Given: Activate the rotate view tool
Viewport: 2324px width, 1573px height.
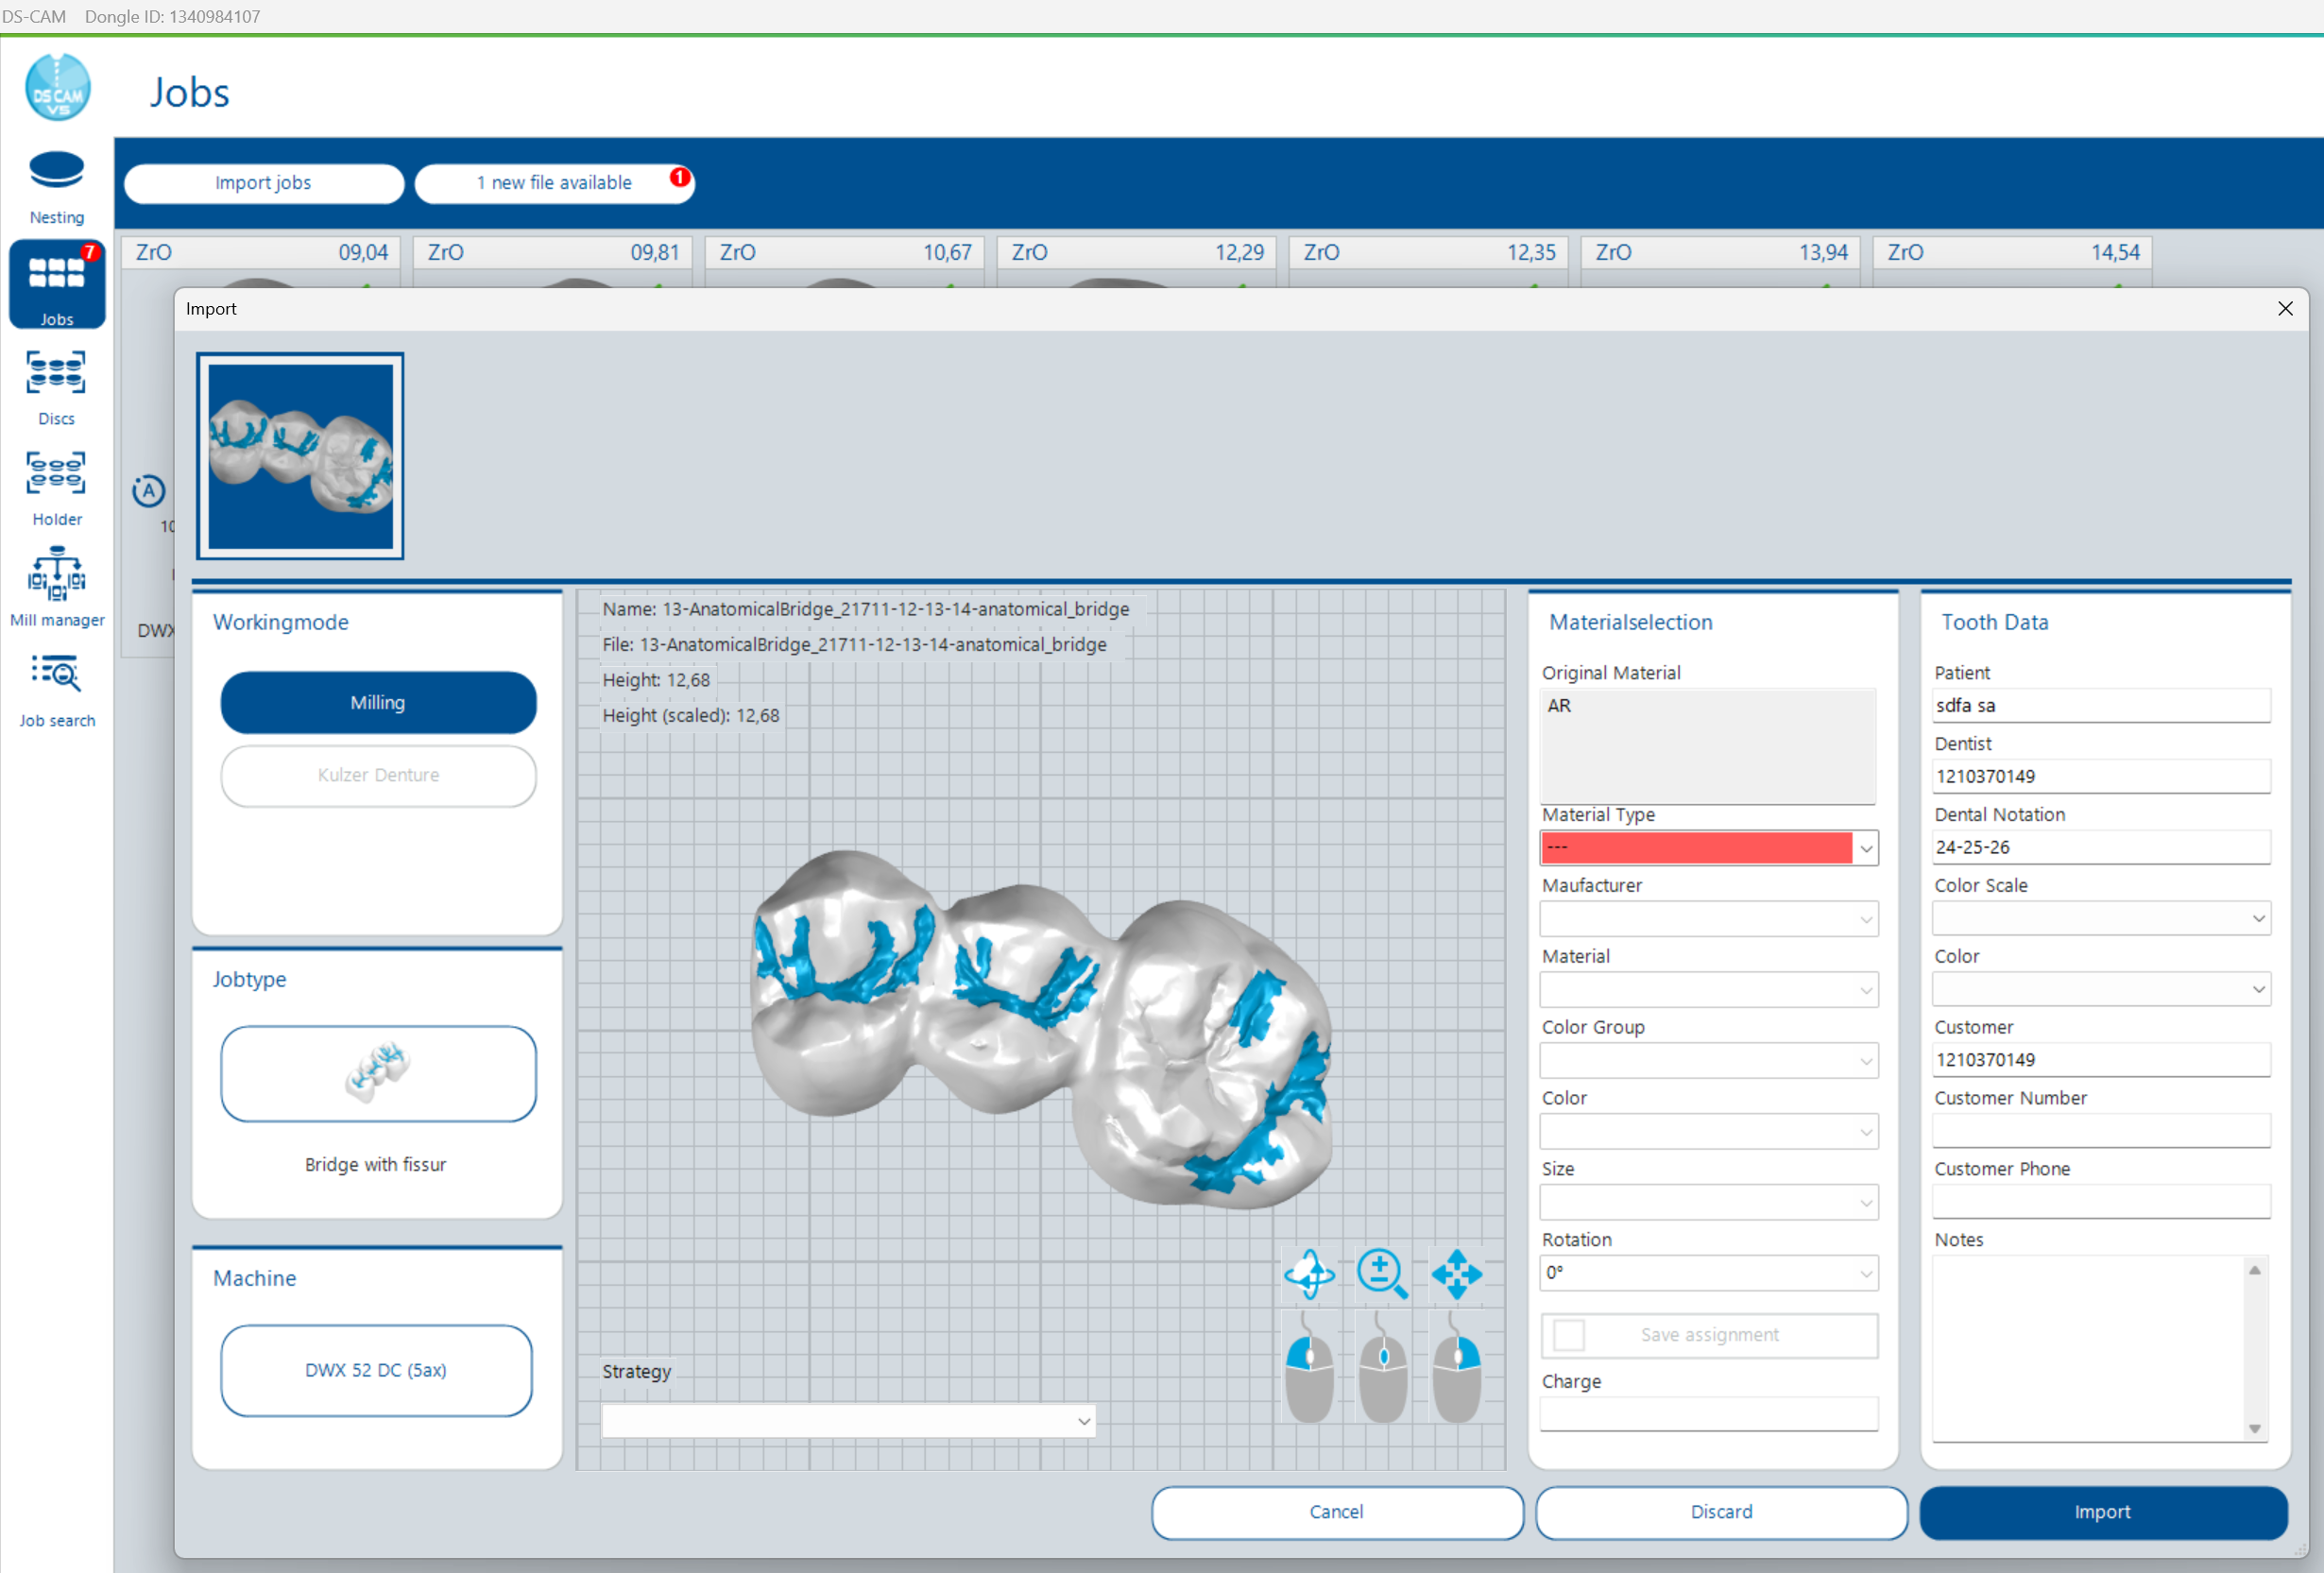Looking at the screenshot, I should pos(1310,1274).
